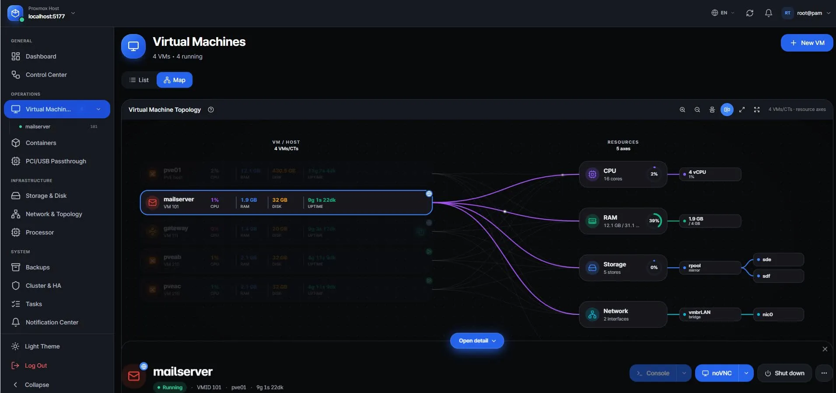Open notifications bell in the top bar
The height and width of the screenshot is (393, 836).
pos(768,13)
